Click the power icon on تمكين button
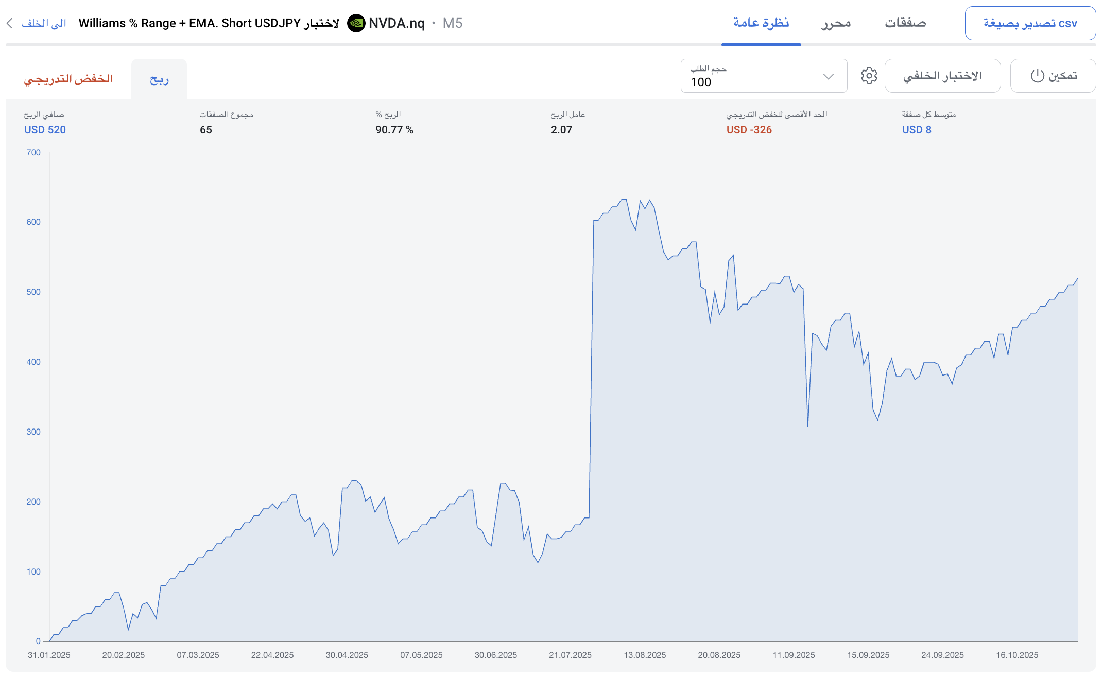Image resolution: width=1103 pixels, height=679 pixels. pos(1037,76)
